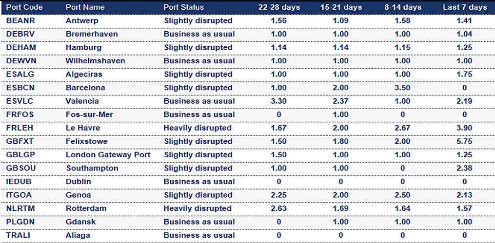Click Felixstowe's last 7 days value 5.75

coord(464,142)
